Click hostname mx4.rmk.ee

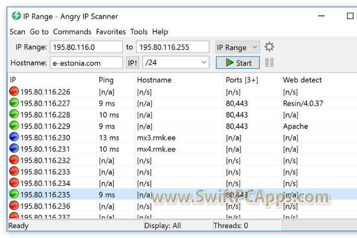coord(156,149)
